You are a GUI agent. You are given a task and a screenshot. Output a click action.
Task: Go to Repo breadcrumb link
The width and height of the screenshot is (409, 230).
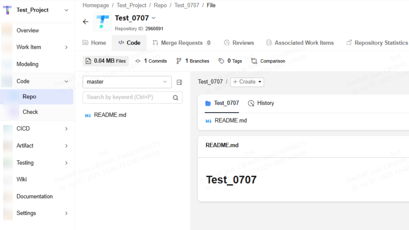click(x=160, y=5)
